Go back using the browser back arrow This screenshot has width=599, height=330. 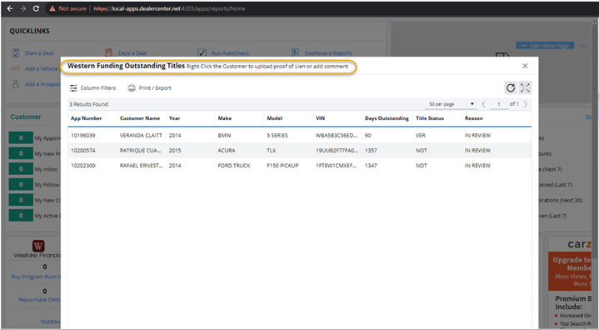(10, 8)
